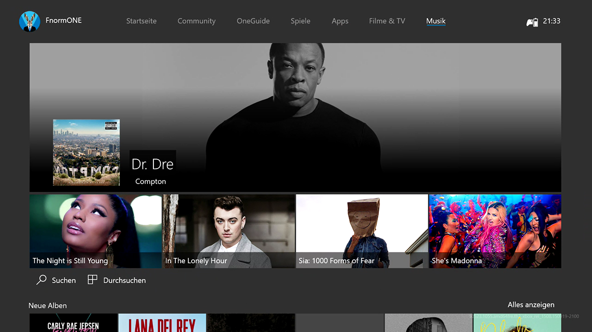The image size is (592, 332).
Task: Choose the She's Madonna tile
Action: pos(495,231)
